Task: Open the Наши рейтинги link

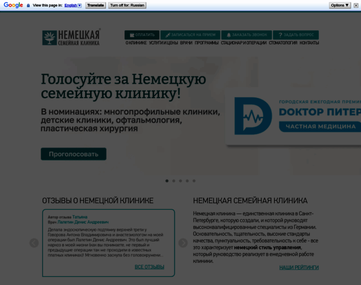Action: click(x=299, y=267)
